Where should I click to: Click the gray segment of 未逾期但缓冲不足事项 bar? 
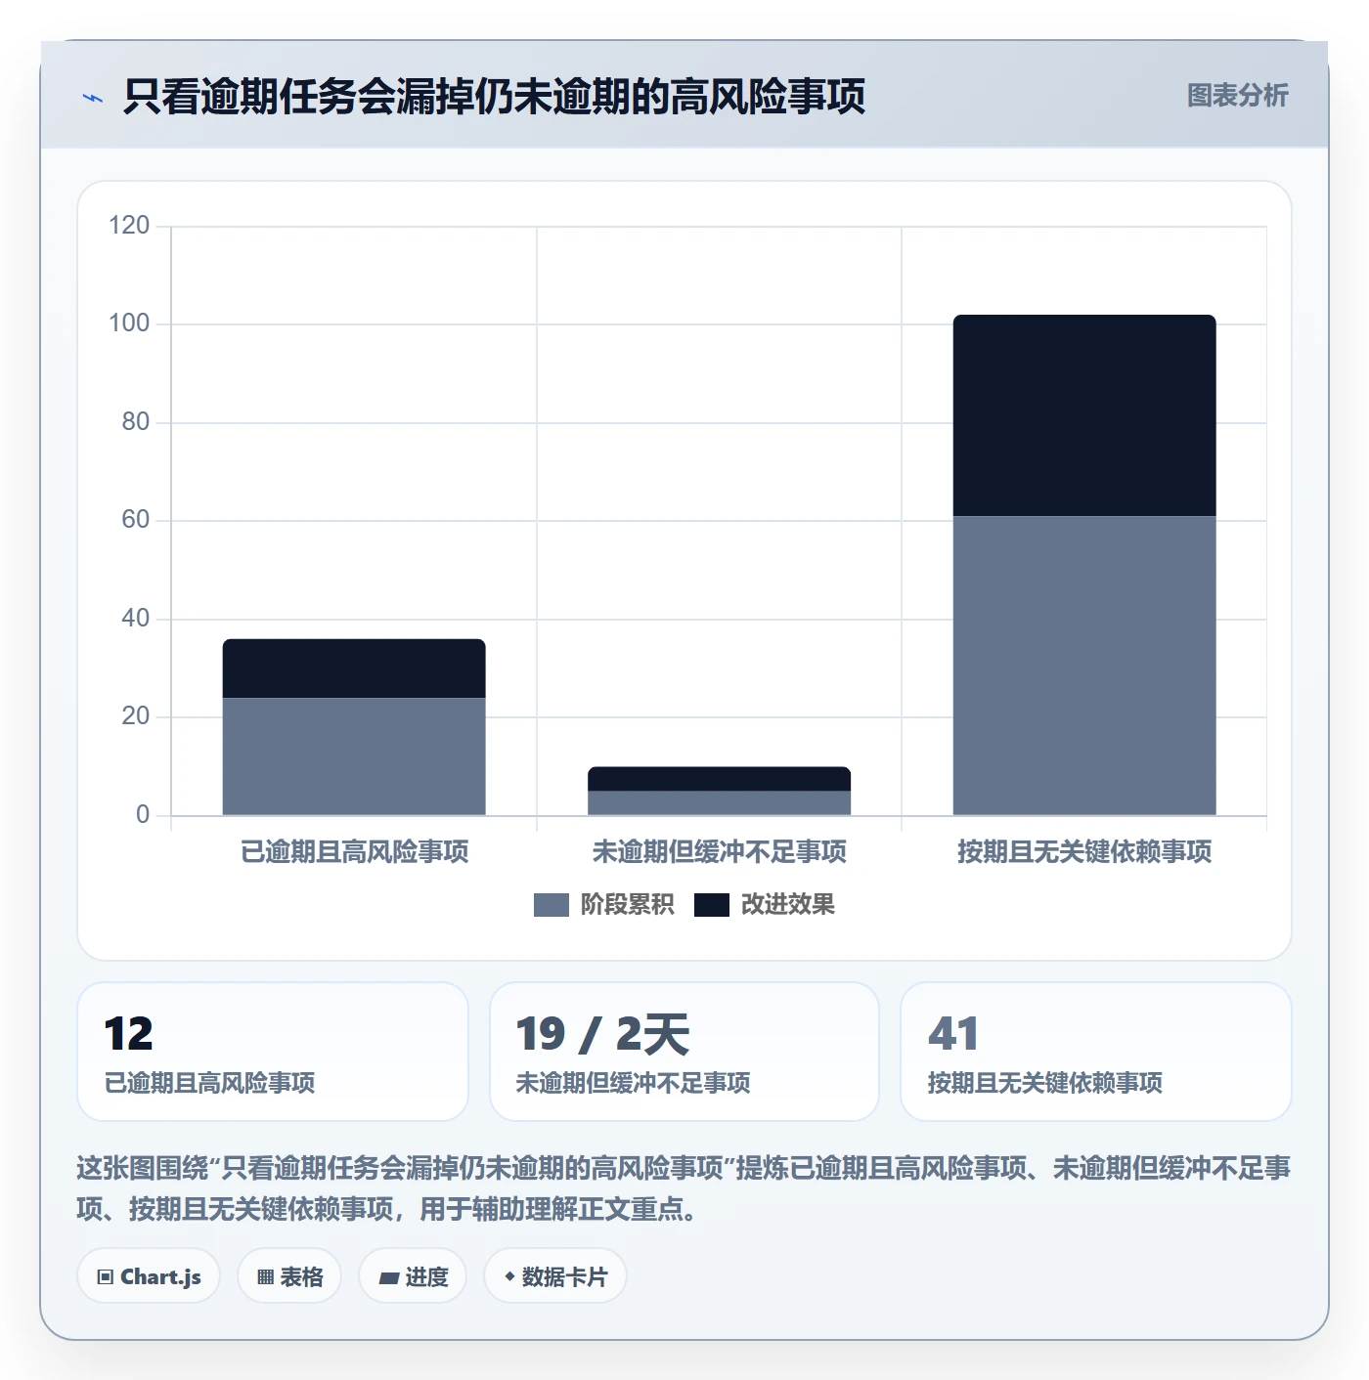[x=719, y=802]
